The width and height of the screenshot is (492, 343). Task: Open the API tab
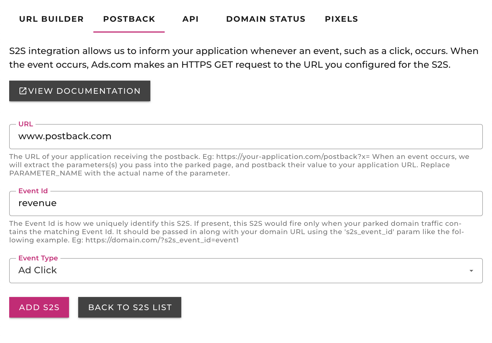click(190, 19)
